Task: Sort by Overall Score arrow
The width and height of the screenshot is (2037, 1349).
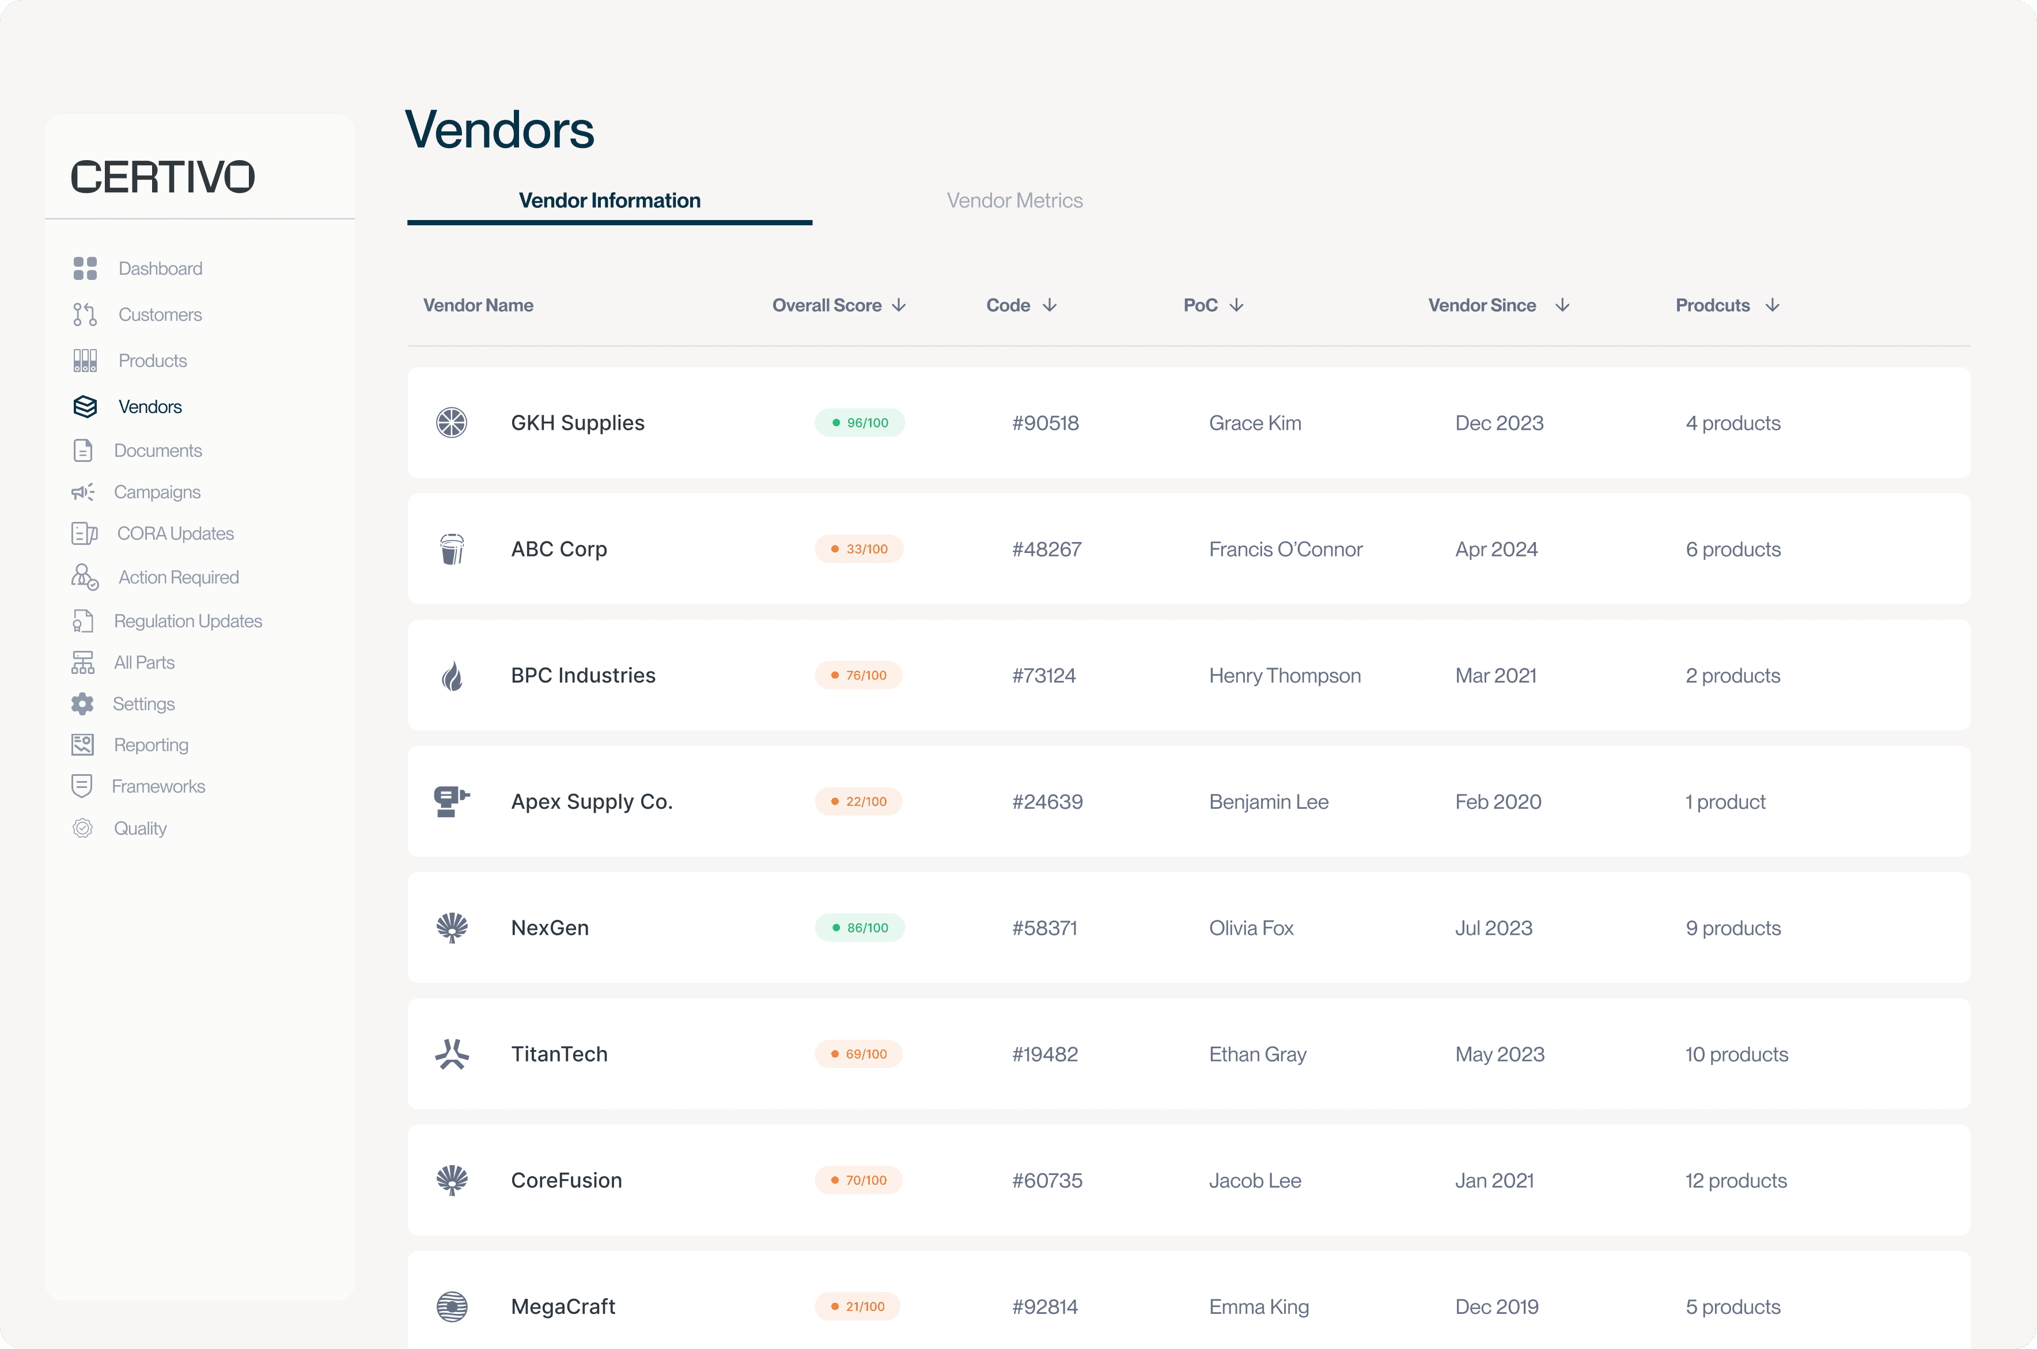Action: click(899, 305)
